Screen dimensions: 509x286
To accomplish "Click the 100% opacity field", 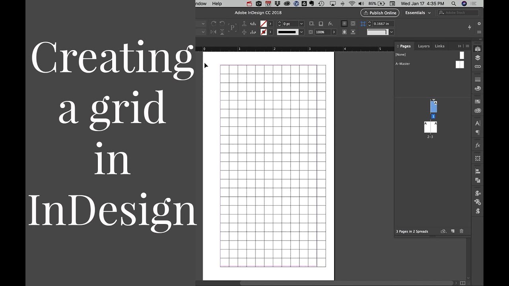I will [322, 32].
